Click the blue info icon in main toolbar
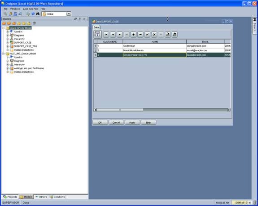The image size is (258, 206). (x=33, y=14)
